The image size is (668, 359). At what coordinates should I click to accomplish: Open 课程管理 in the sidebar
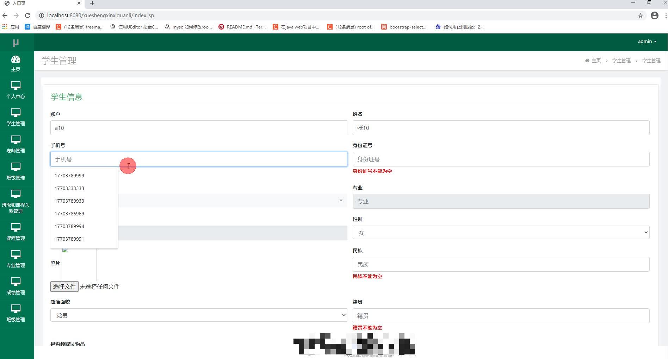(16, 232)
